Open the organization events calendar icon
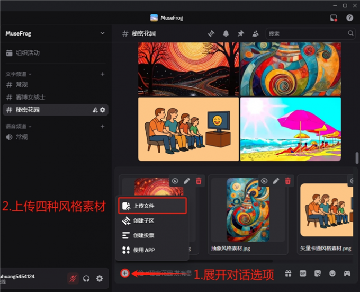 9,53
